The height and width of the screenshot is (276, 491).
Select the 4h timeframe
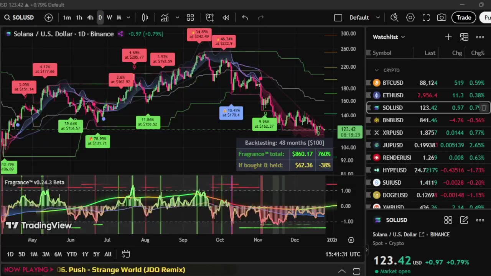90,18
